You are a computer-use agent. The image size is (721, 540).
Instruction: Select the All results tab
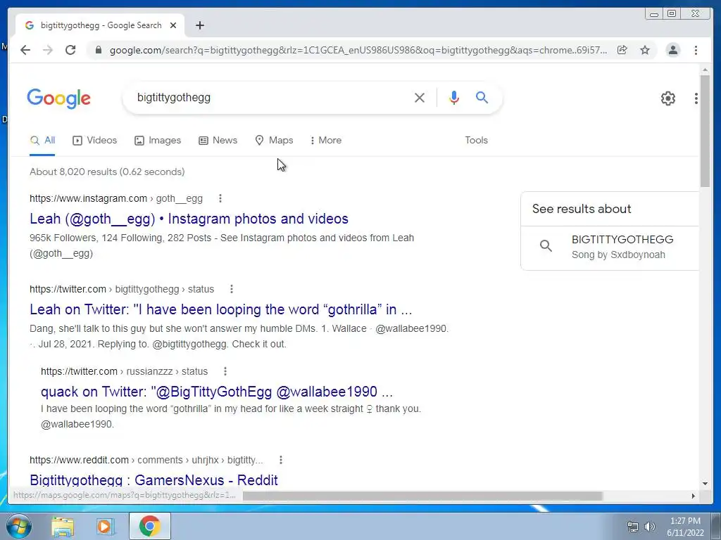point(42,140)
